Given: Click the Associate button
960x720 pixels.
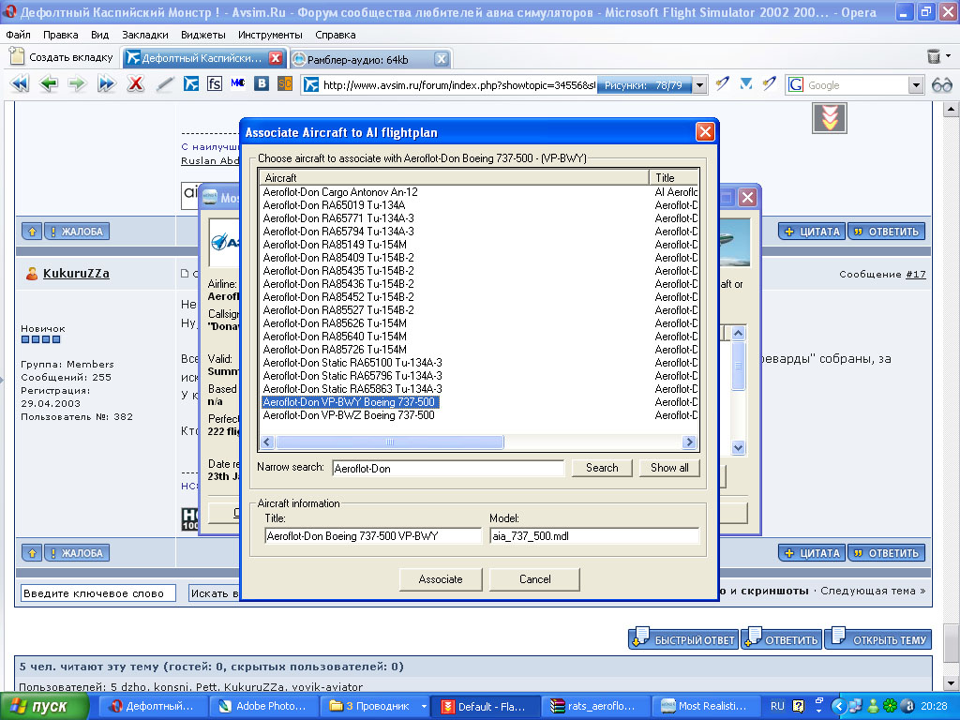Looking at the screenshot, I should [441, 579].
